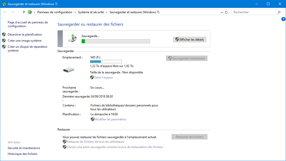Open Modifier les paramètres link
This screenshot has height=161, width=286.
(110, 119)
